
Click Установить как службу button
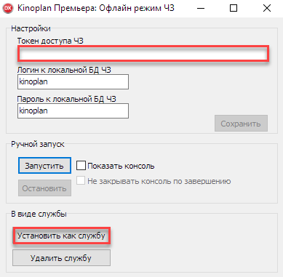[x=61, y=236]
